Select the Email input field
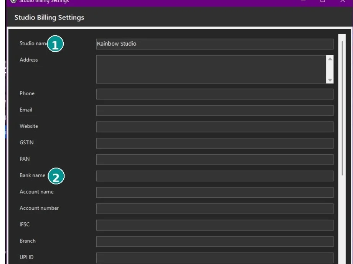 click(214, 111)
